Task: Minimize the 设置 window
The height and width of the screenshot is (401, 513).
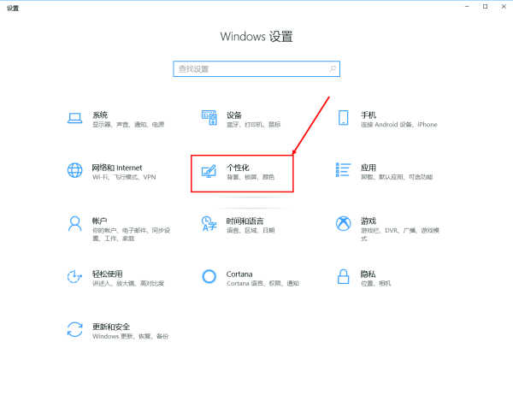Action: 467,7
